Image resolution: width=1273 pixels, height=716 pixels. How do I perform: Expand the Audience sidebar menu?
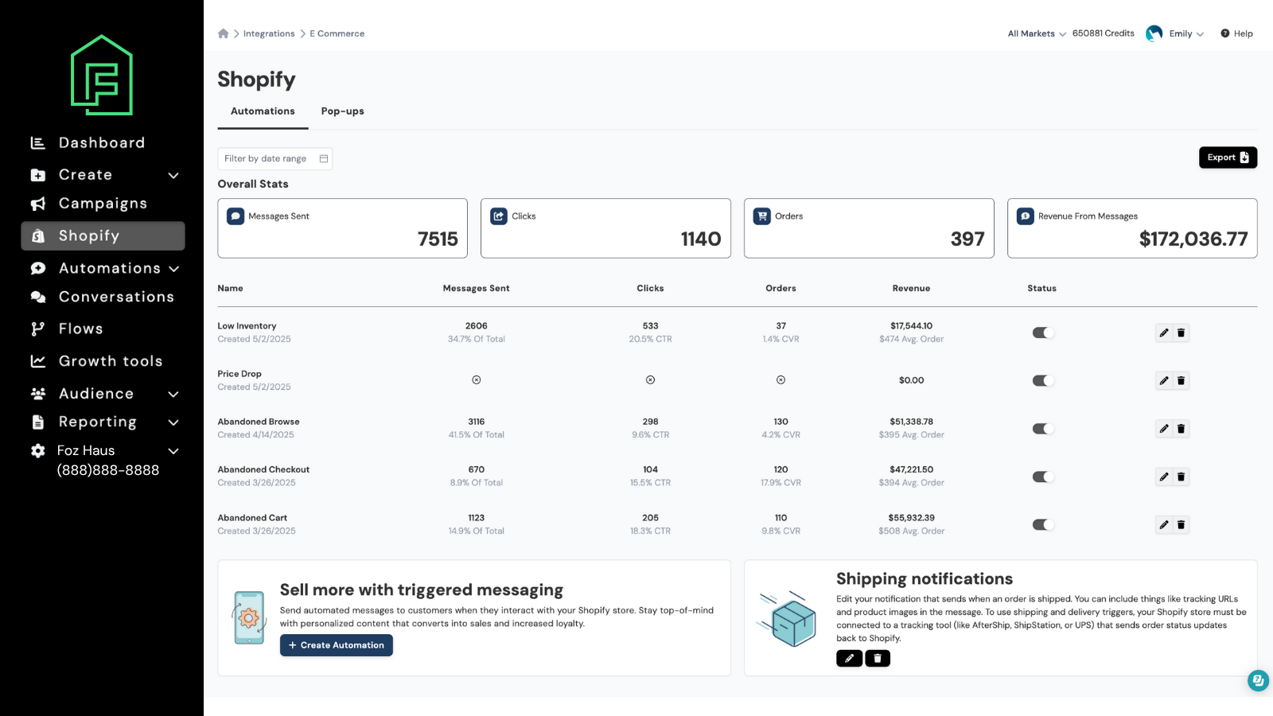point(173,395)
